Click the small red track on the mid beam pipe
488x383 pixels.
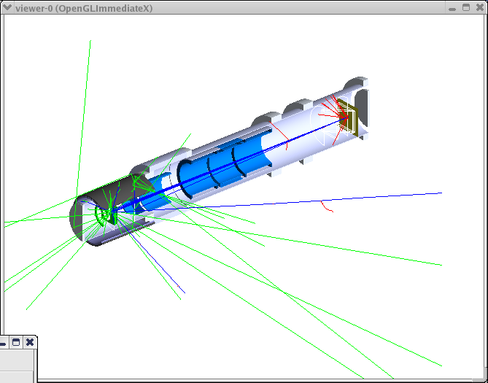[282, 144]
